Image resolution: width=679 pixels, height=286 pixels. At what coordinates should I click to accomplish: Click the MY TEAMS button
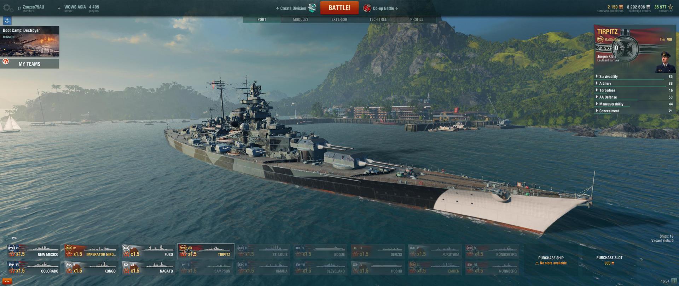[x=30, y=64]
